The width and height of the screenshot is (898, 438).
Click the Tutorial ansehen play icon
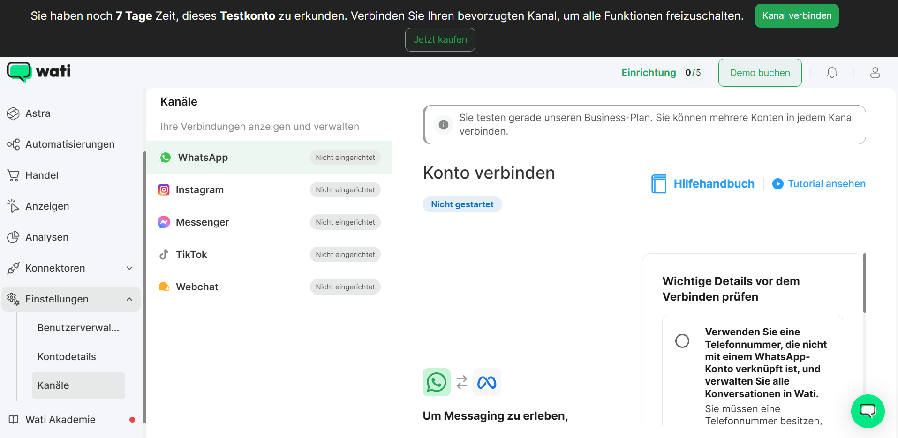point(777,184)
